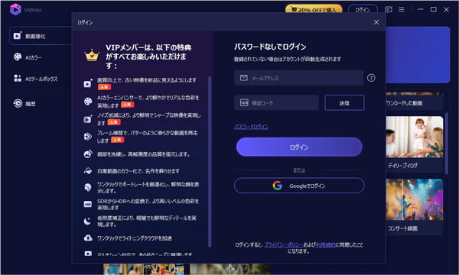The width and height of the screenshot is (459, 275).
Task: Open the 履歴 history sidebar item
Action: tap(24, 103)
